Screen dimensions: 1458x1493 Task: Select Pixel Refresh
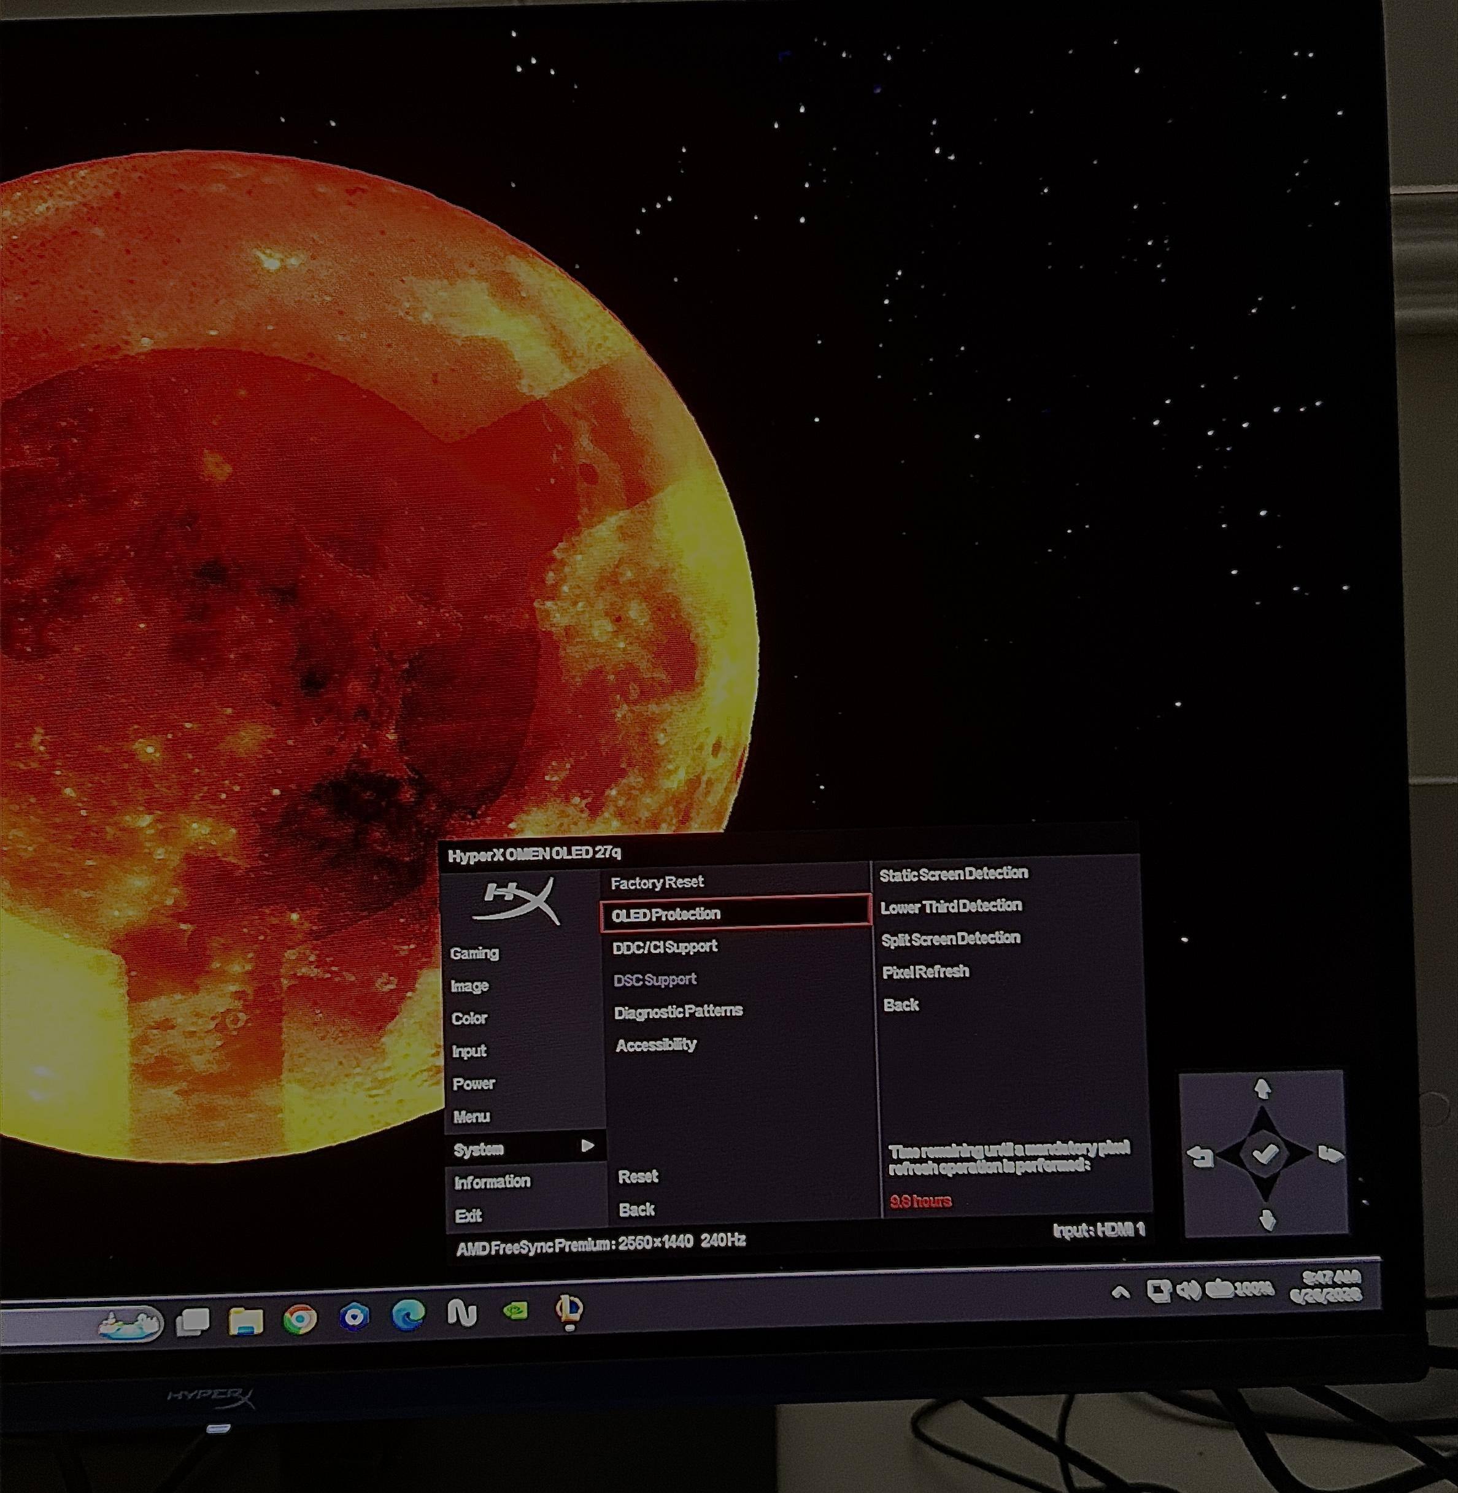[926, 971]
